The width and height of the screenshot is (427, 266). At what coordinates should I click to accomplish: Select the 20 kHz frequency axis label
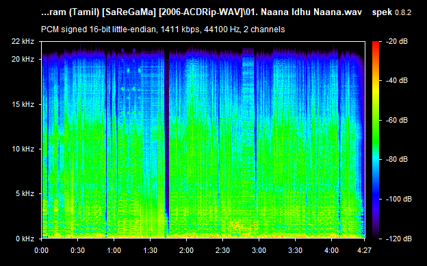(x=23, y=59)
